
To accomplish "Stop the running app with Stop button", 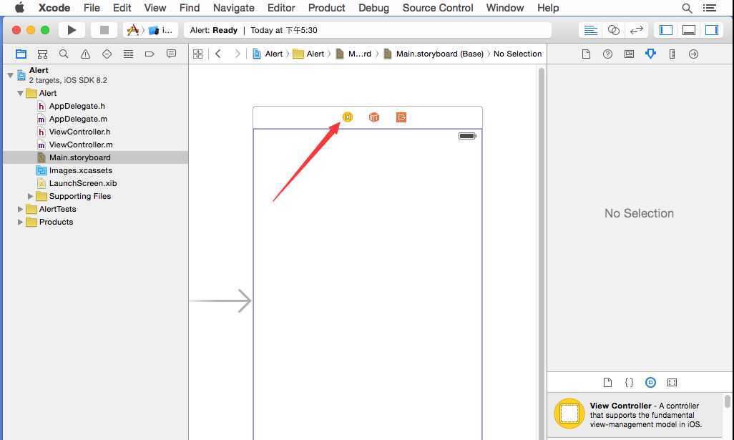I will (x=104, y=30).
